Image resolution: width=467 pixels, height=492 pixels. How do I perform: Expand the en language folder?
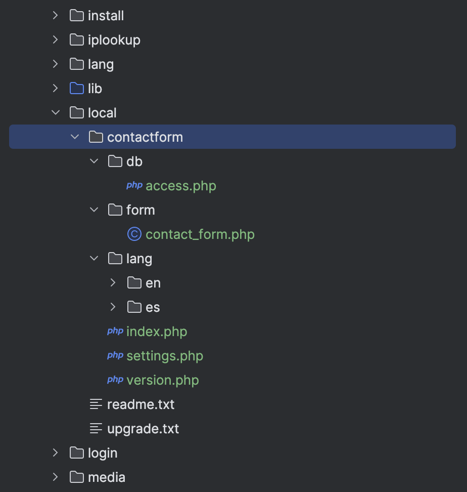(113, 283)
